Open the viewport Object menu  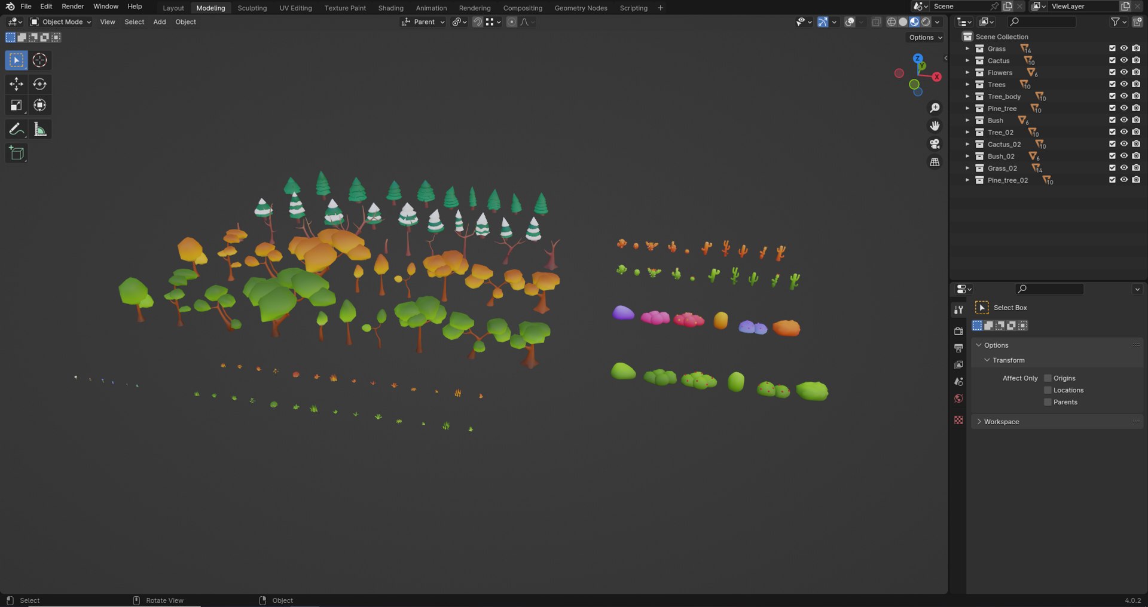(185, 22)
